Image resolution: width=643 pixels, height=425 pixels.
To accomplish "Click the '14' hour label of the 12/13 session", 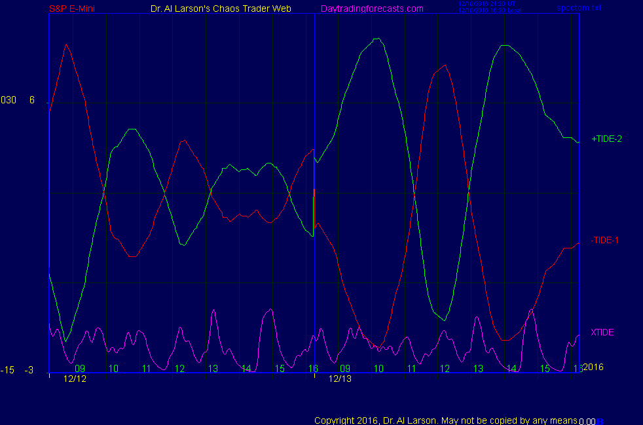I will point(511,369).
